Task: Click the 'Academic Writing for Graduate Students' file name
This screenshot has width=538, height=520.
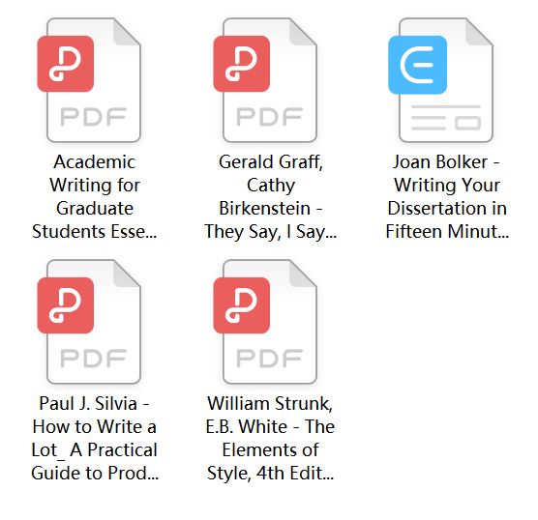Action: tap(95, 196)
